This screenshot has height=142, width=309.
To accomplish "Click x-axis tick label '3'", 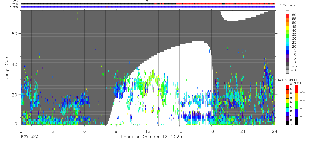I will [x=53, y=131].
